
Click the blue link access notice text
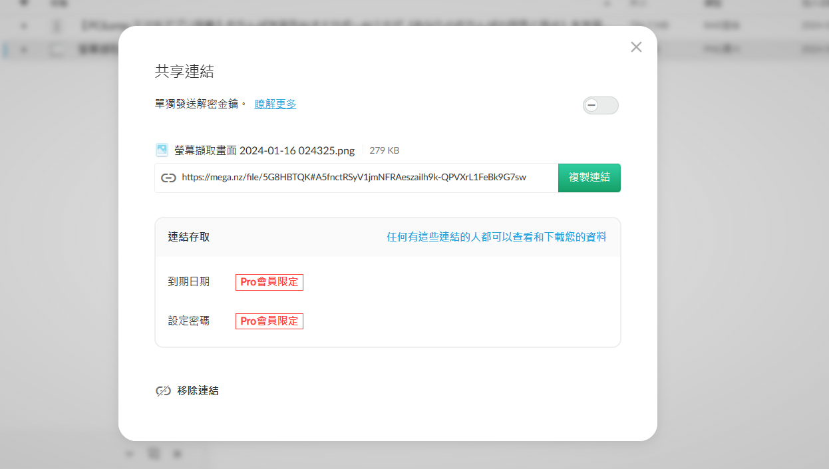tap(496, 237)
